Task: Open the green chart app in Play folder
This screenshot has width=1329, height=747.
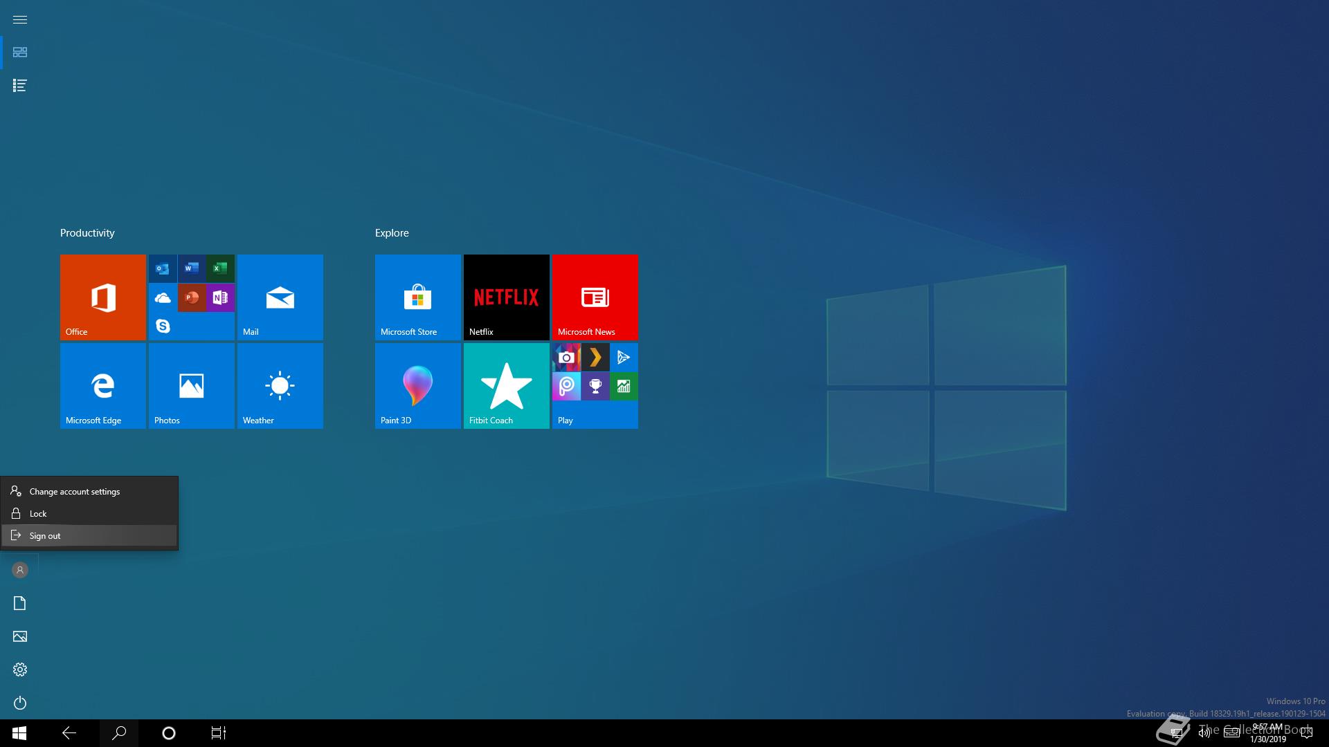Action: click(624, 386)
